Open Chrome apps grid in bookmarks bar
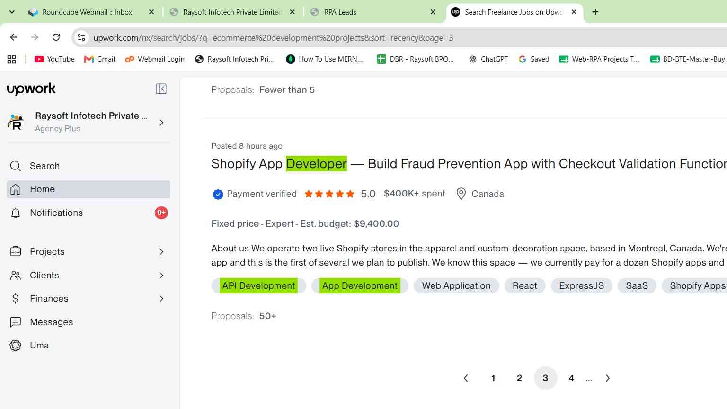 (12, 59)
